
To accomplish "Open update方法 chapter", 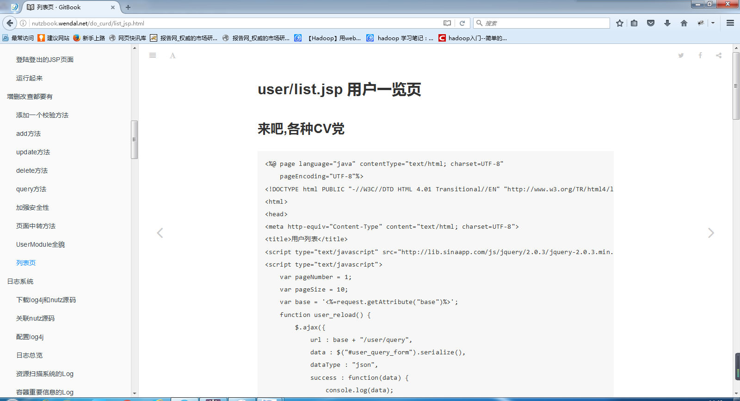I will [33, 152].
